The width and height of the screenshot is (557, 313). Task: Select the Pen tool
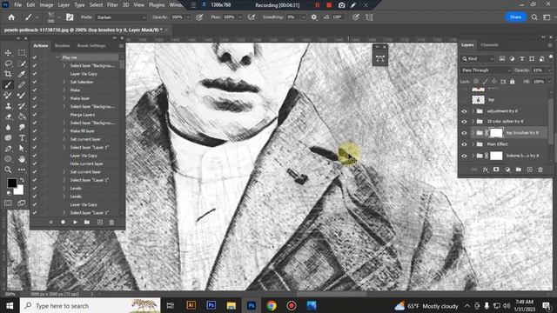pos(8,149)
